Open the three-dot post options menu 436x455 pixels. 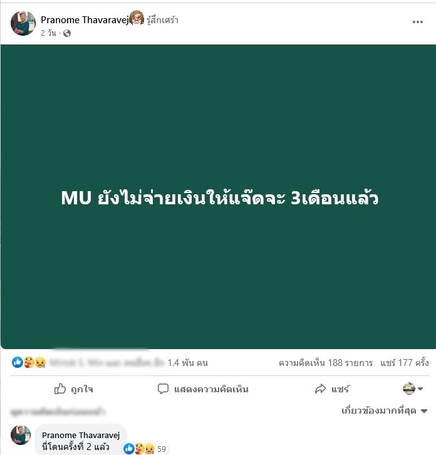coord(417,22)
